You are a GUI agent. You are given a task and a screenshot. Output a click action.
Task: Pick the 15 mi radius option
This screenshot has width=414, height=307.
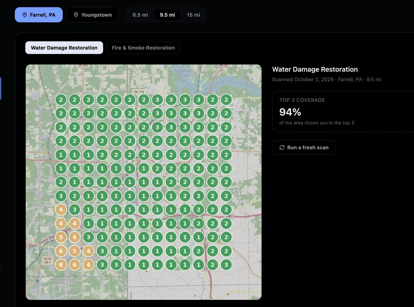(x=194, y=15)
